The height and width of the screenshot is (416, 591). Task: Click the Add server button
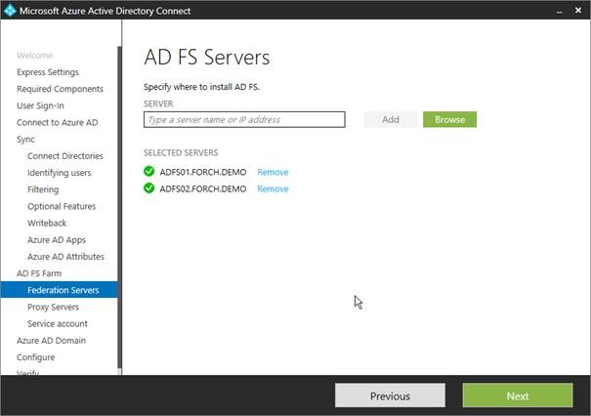pyautogui.click(x=391, y=119)
